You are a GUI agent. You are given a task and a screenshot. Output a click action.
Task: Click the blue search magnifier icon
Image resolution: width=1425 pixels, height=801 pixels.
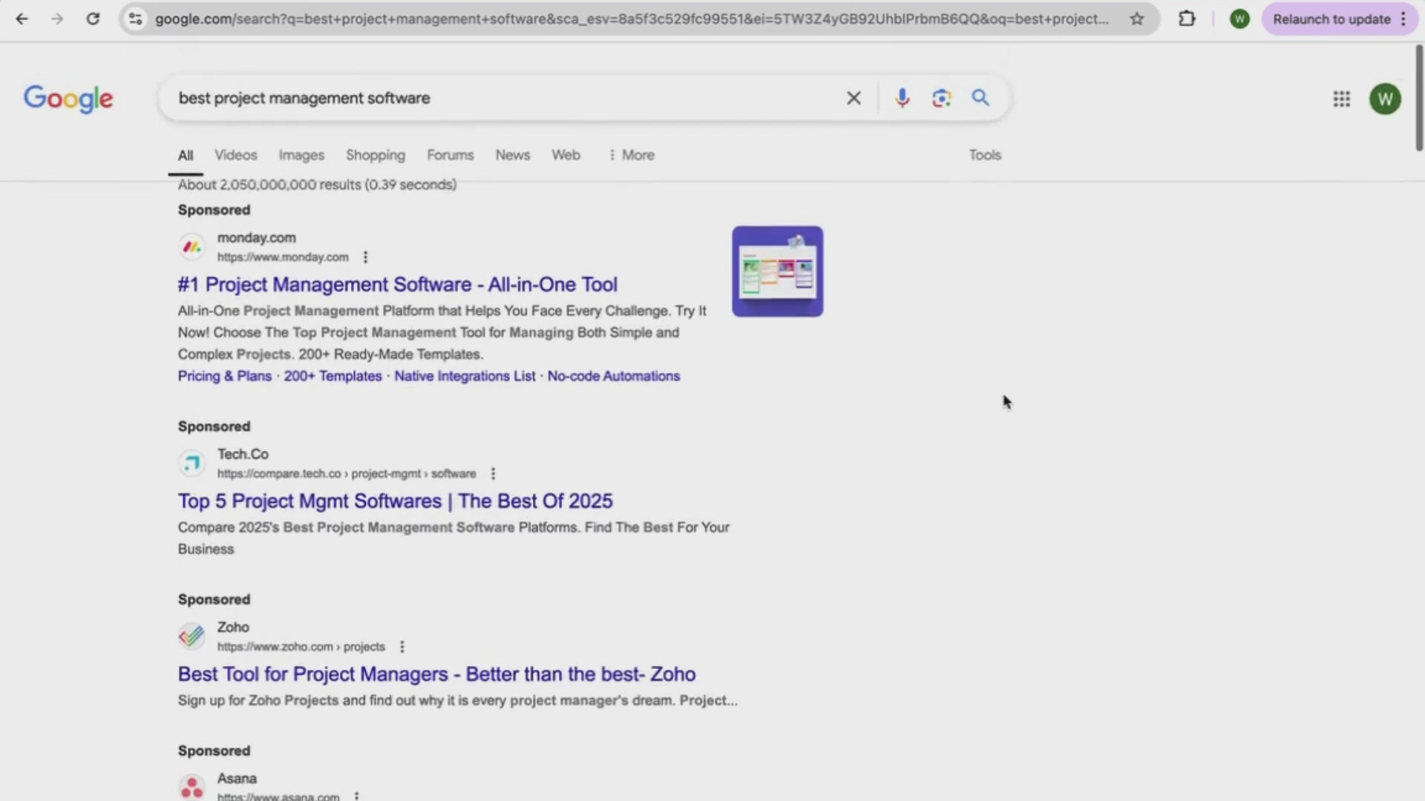tap(980, 98)
